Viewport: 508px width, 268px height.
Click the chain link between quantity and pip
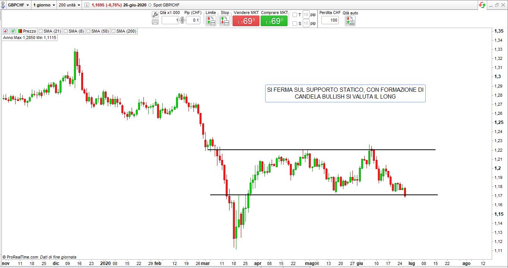182,20
